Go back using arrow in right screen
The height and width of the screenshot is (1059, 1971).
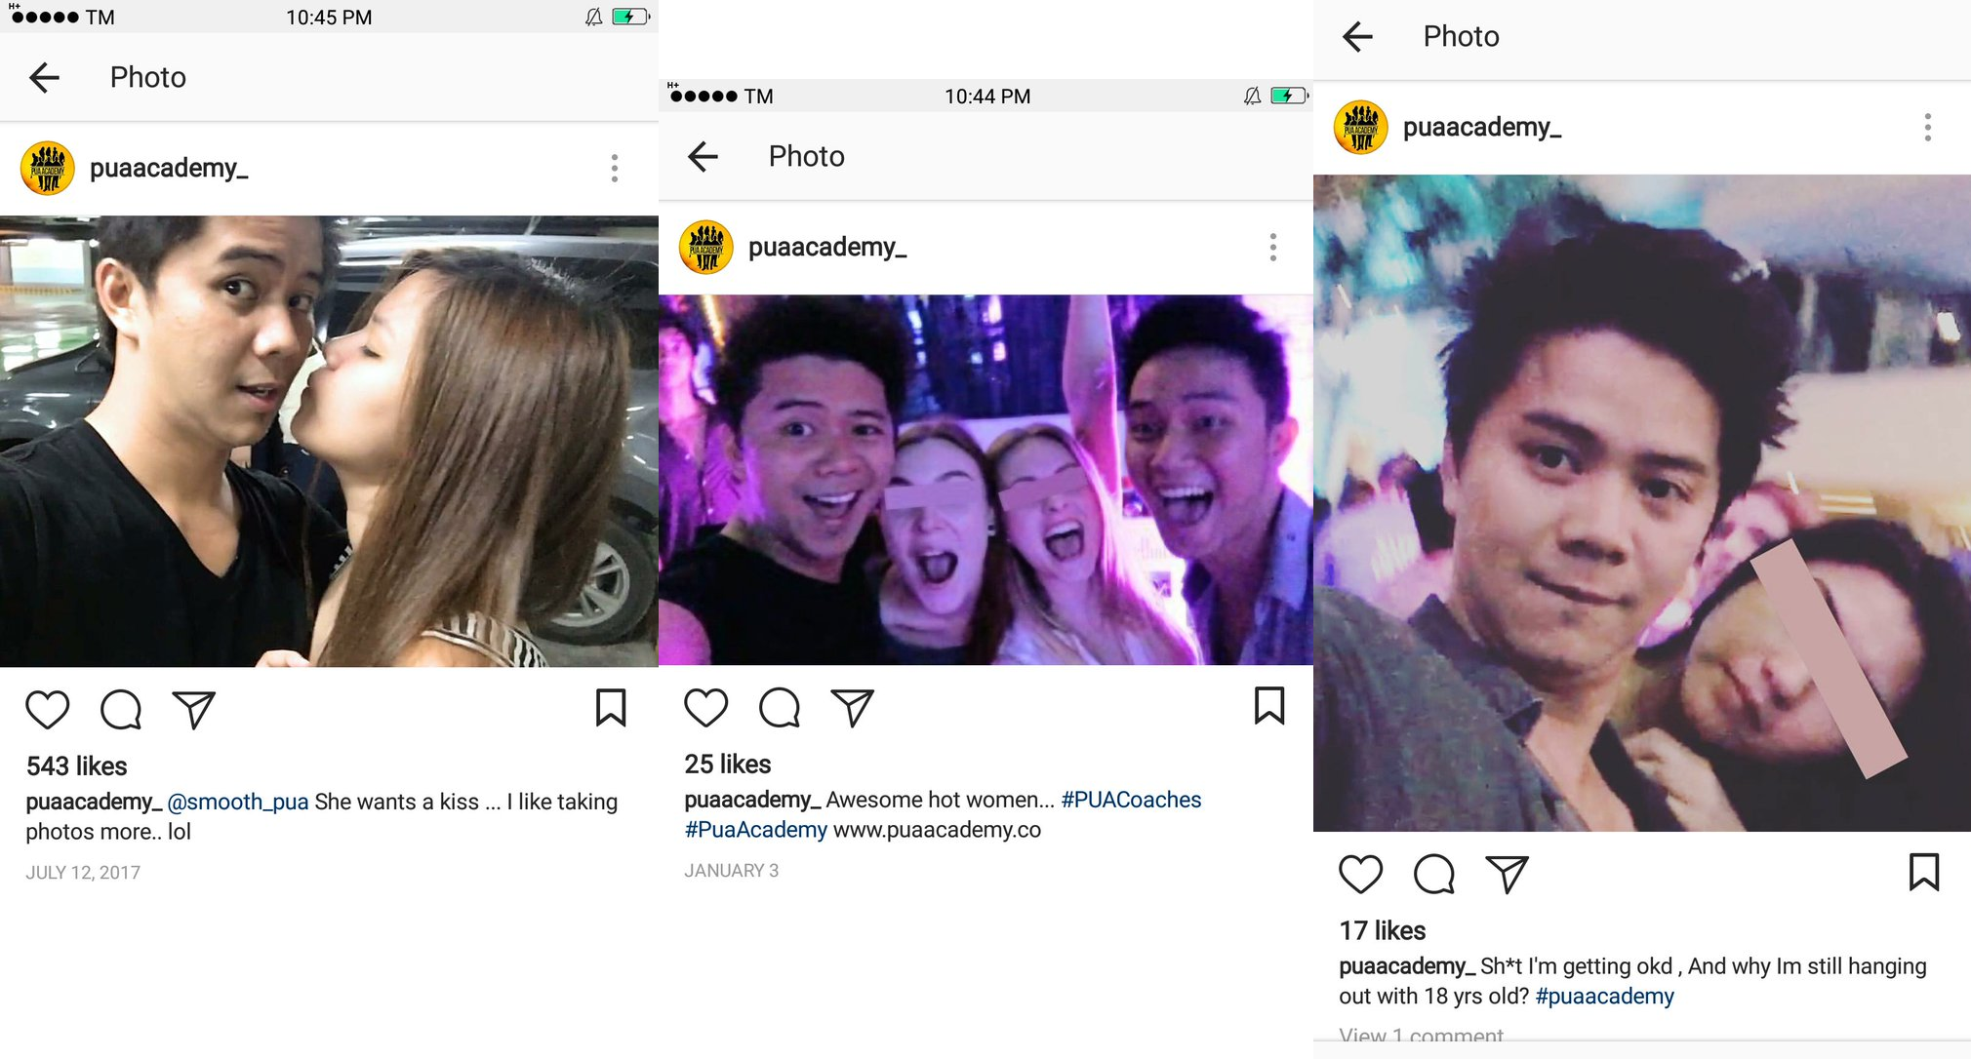pyautogui.click(x=1357, y=37)
